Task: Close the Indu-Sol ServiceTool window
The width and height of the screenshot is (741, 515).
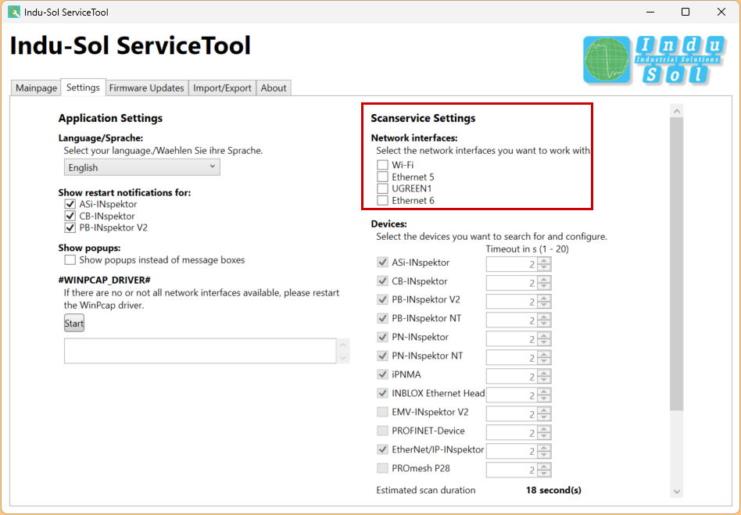Action: coord(721,12)
